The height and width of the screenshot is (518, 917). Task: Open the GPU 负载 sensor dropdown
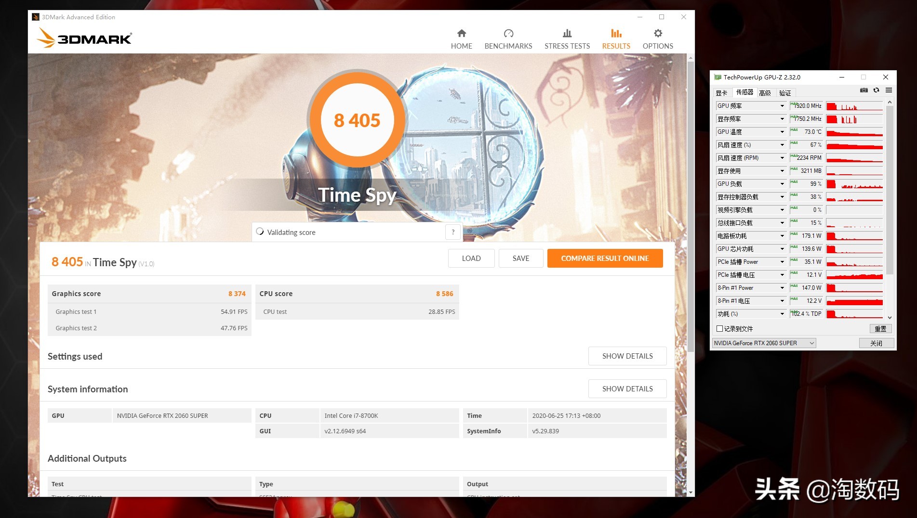[782, 184]
